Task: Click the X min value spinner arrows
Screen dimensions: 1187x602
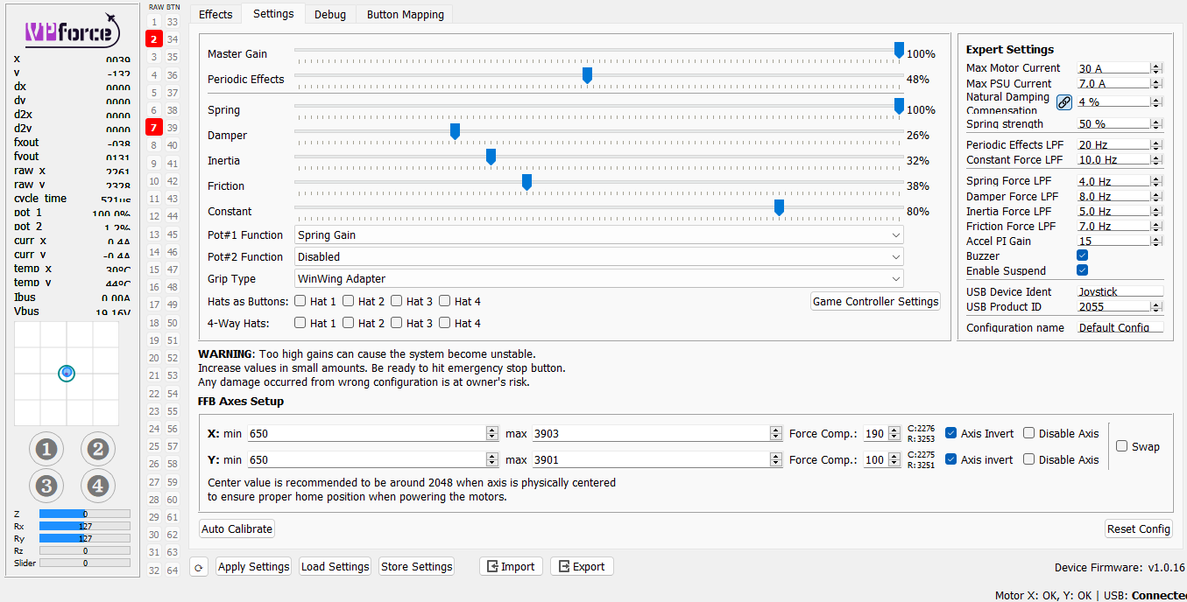Action: click(x=492, y=433)
